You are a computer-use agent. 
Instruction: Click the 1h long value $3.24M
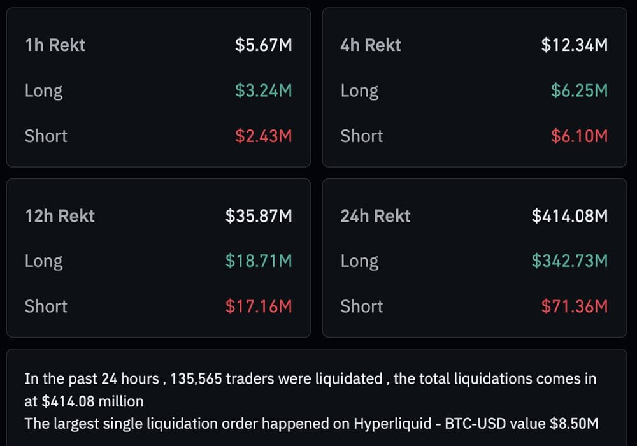(x=263, y=90)
